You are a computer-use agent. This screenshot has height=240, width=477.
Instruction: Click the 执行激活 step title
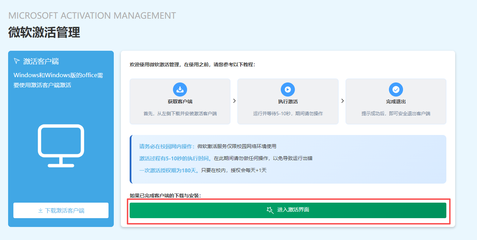(288, 101)
